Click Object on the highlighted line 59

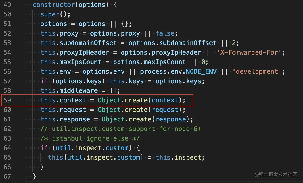[x=109, y=100]
